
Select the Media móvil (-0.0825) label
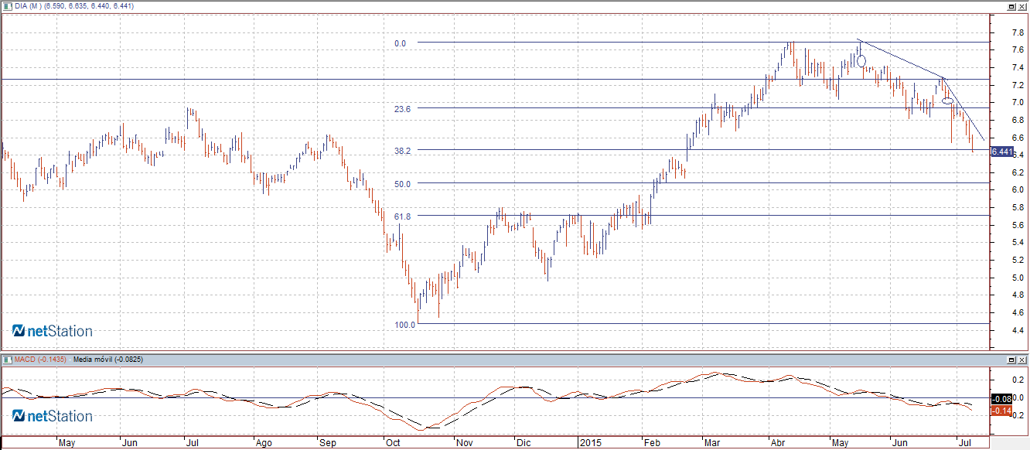108,360
